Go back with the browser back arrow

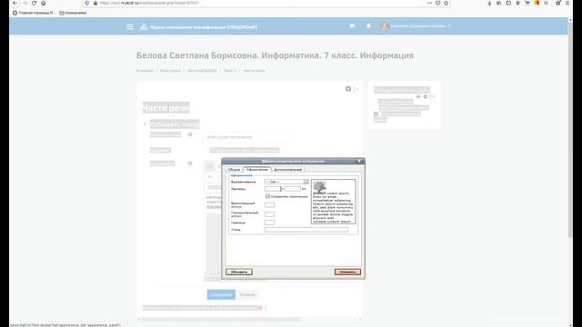click(15, 3)
